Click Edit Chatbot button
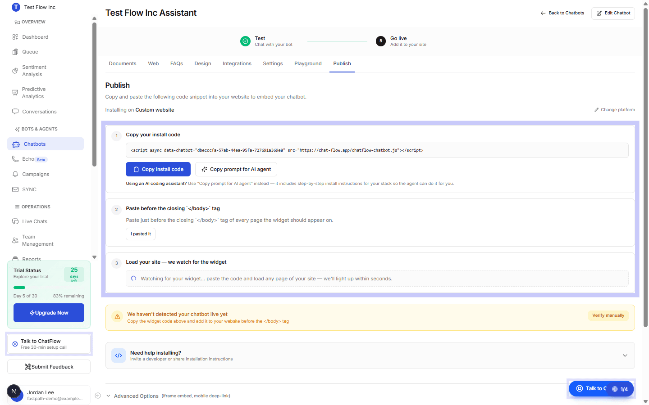 [x=613, y=13]
